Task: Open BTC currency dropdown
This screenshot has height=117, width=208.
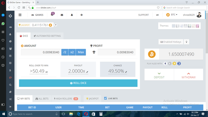Action: pyautogui.click(x=172, y=15)
